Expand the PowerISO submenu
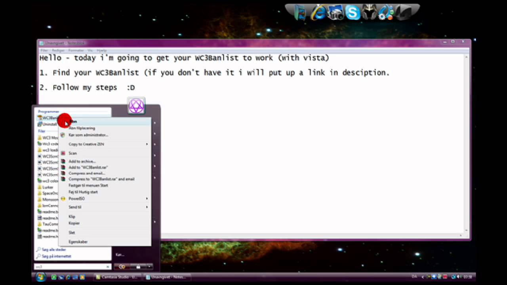This screenshot has height=285, width=507. click(105, 199)
